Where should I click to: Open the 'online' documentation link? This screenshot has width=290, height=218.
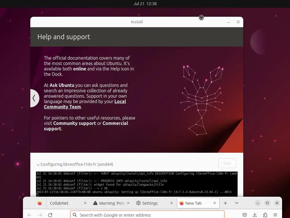pyautogui.click(x=80, y=69)
